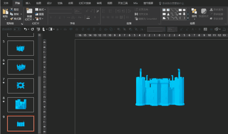
Task: Click the Reset (重置) slide button
Action: [x=40, y=14]
